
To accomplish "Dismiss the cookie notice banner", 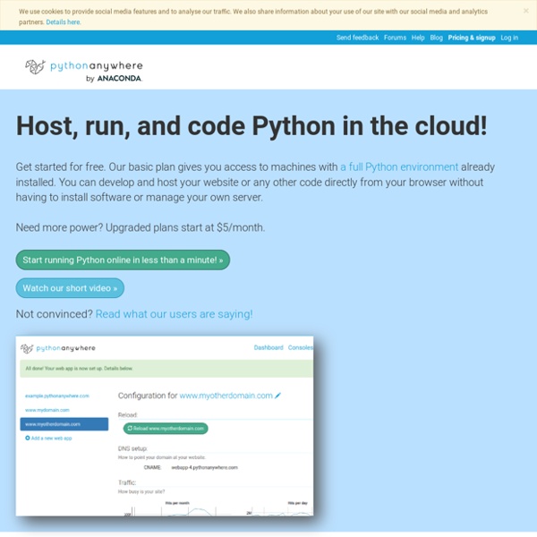I will (525, 11).
